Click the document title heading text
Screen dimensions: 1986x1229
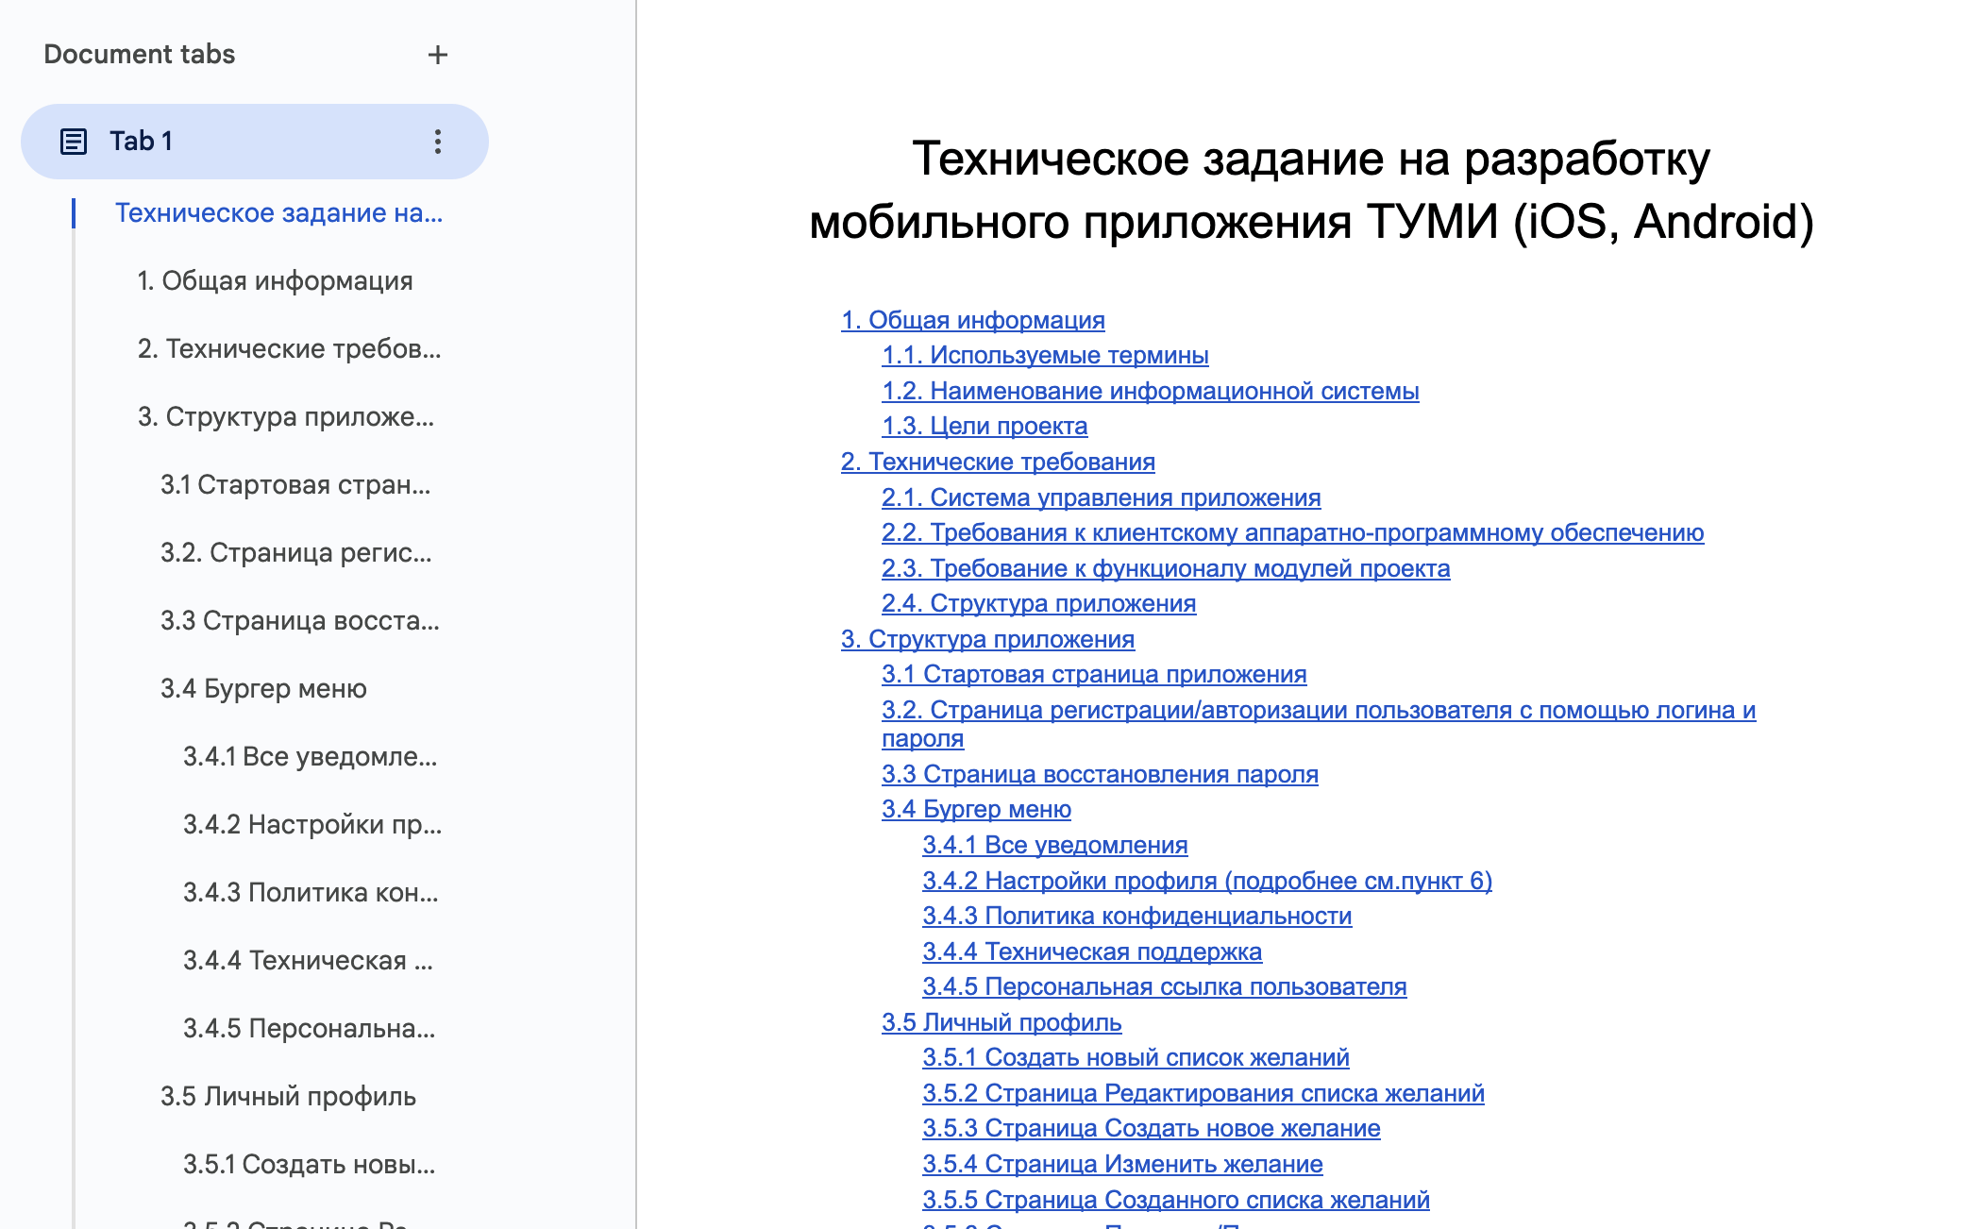coord(1310,190)
